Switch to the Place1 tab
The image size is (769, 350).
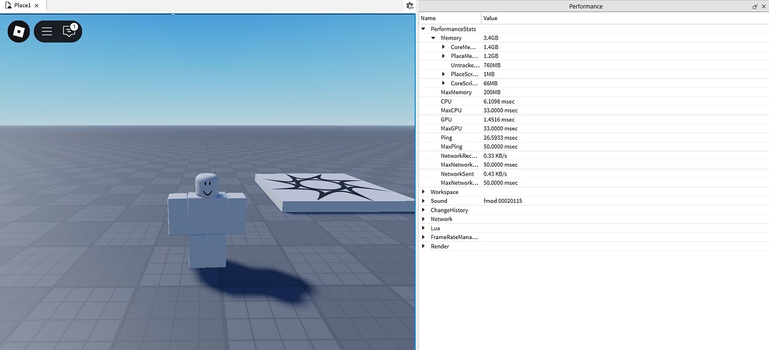click(x=21, y=5)
